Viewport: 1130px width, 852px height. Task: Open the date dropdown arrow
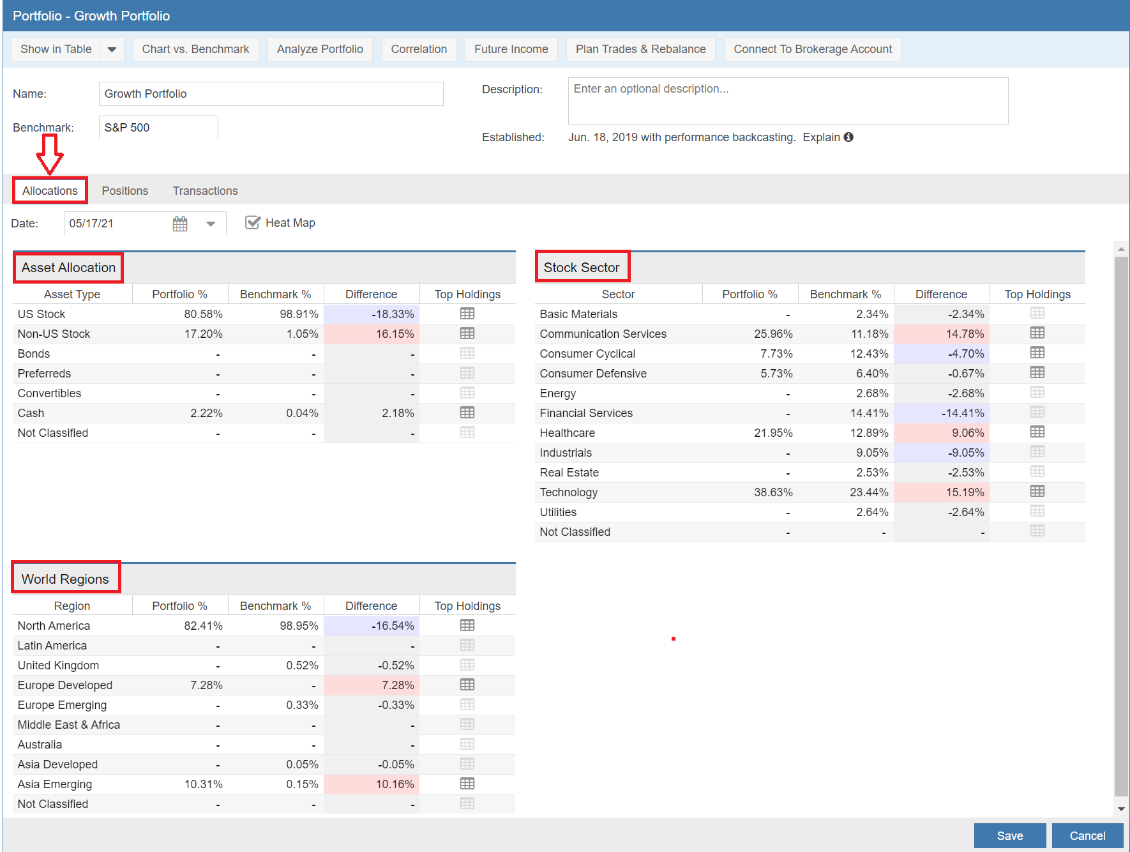pos(211,224)
